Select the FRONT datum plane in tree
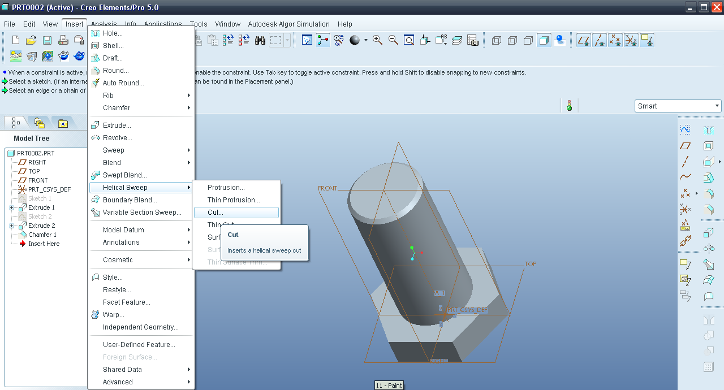724x390 pixels. 38,180
